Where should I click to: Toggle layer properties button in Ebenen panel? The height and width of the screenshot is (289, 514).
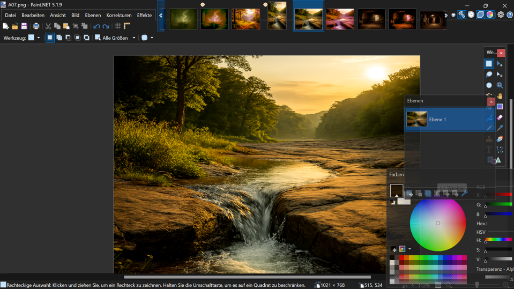(464, 194)
